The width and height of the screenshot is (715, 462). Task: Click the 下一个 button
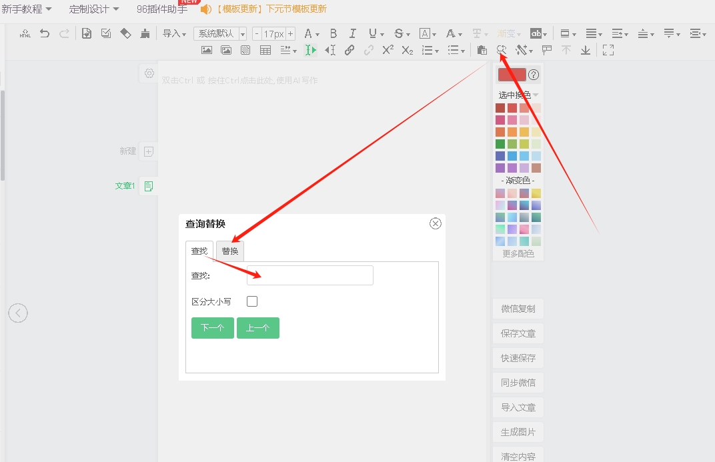[x=212, y=328]
